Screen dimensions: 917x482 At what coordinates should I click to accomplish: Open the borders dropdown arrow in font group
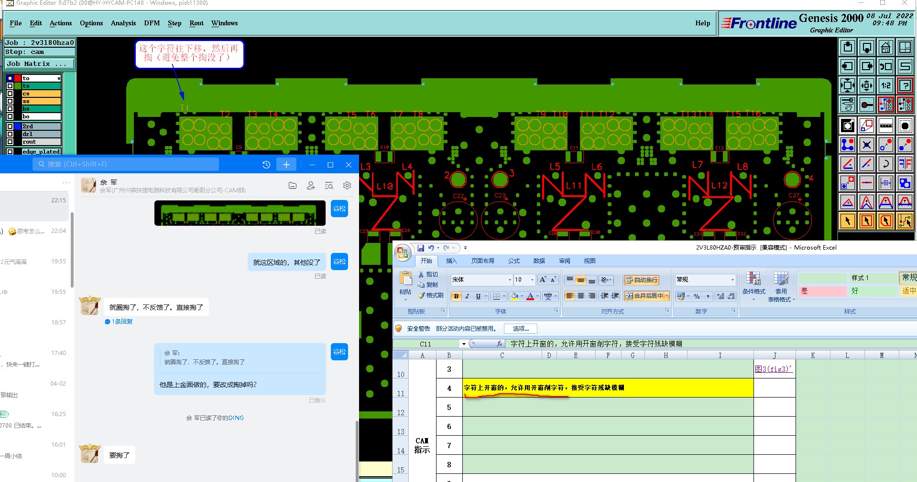504,296
